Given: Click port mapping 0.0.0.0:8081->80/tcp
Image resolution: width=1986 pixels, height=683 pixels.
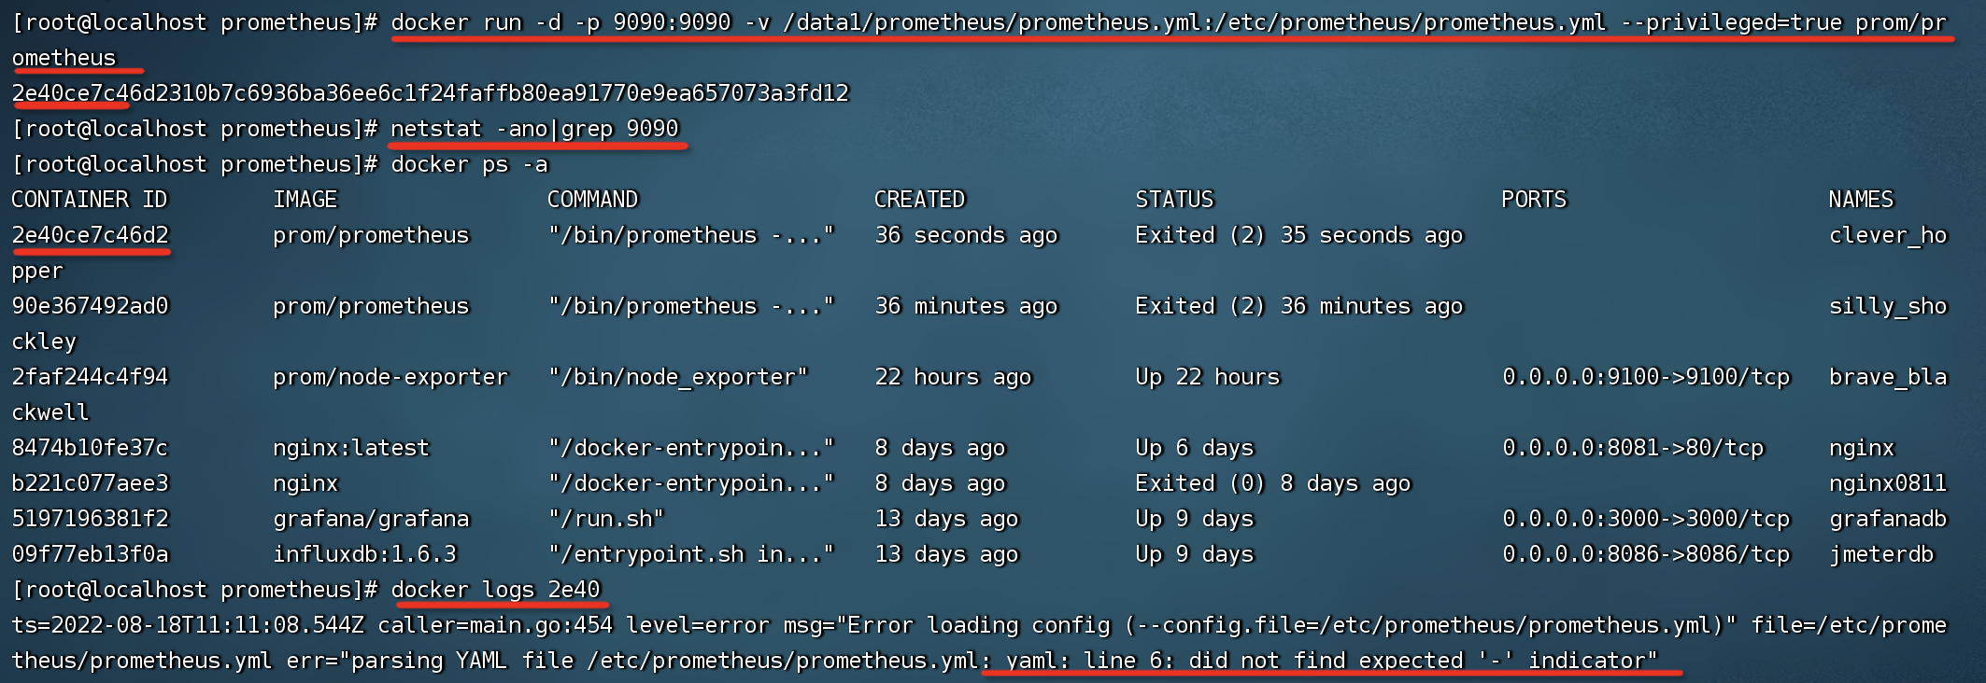Looking at the screenshot, I should [1633, 448].
